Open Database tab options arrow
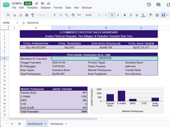 coord(66,124)
